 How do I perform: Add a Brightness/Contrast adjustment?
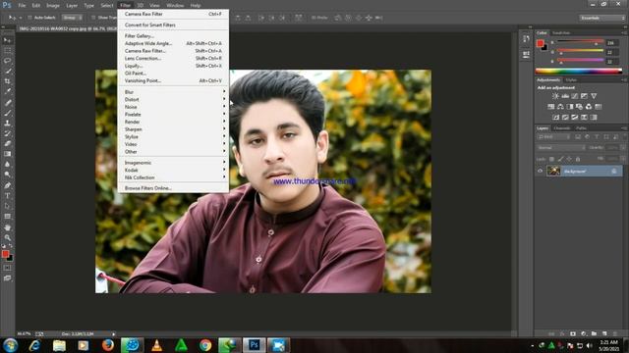click(x=555, y=96)
